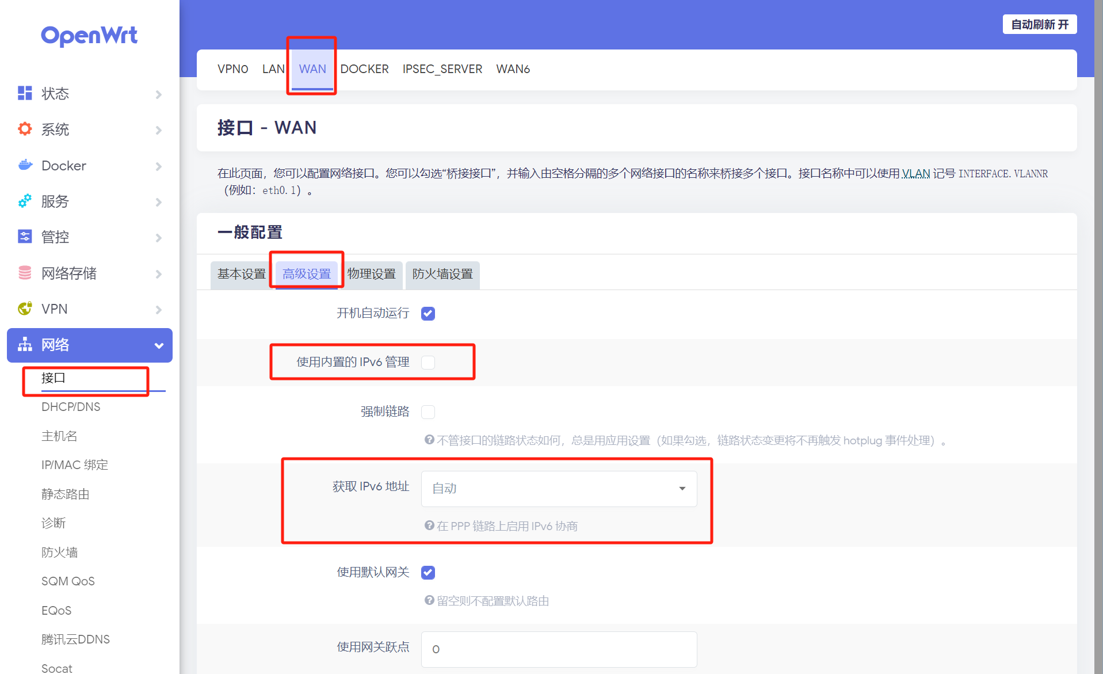Expand the 状态 menu arrow

(x=159, y=94)
